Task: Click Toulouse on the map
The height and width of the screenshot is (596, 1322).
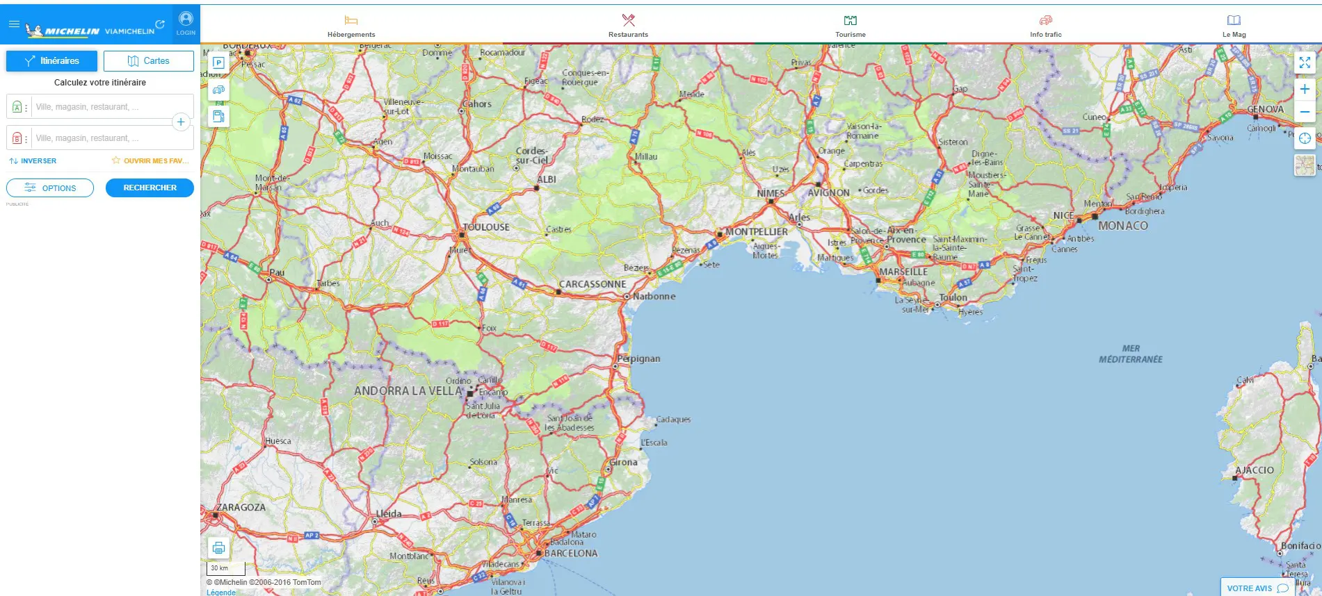Action: pyautogui.click(x=487, y=227)
